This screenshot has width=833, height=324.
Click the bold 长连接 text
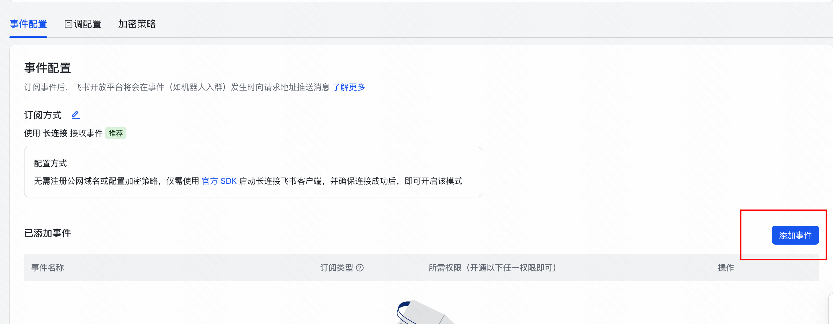(55, 133)
